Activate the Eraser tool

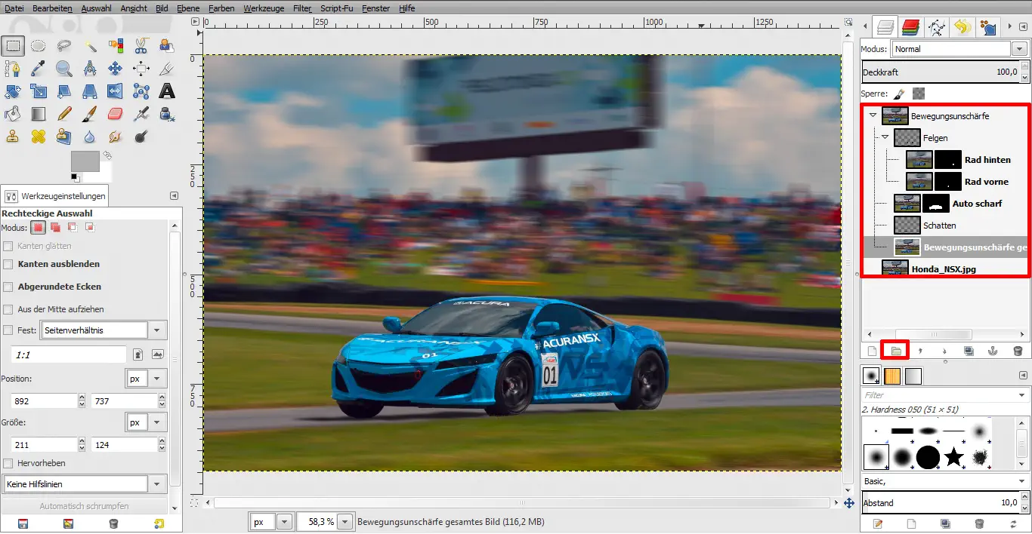115,114
